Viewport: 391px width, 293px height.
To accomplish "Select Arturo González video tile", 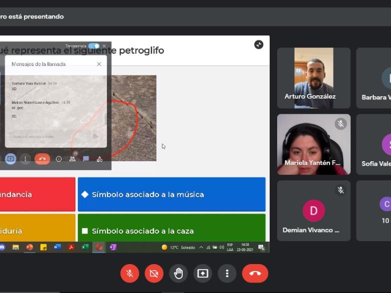I will (x=314, y=78).
